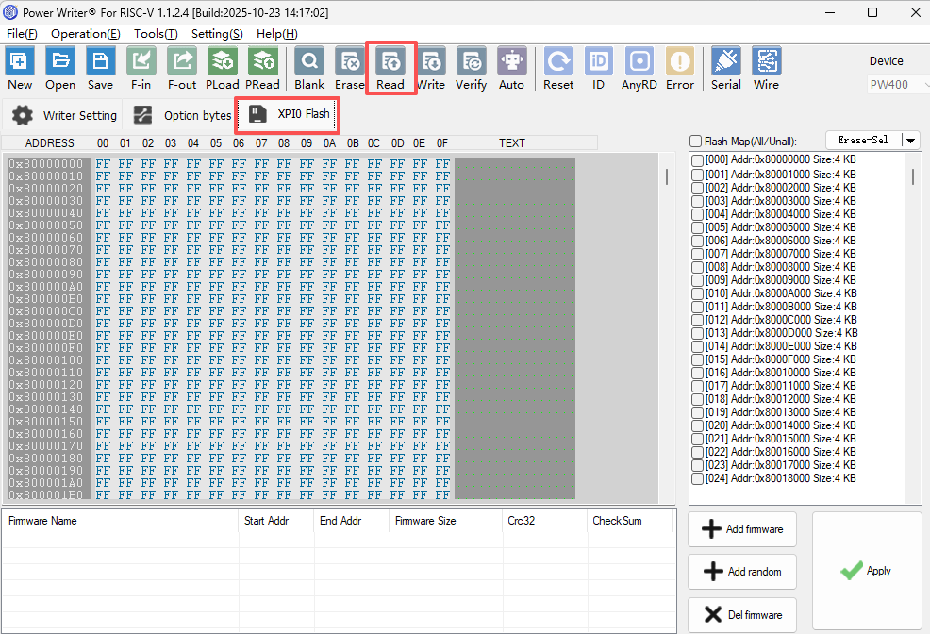Click the flash map list scrollbar
The width and height of the screenshot is (930, 634).
coord(912,177)
